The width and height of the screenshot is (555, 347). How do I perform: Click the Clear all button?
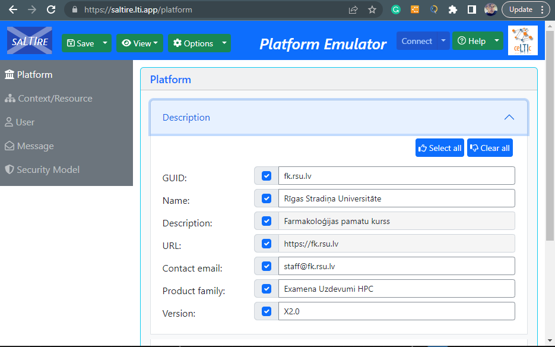point(490,148)
